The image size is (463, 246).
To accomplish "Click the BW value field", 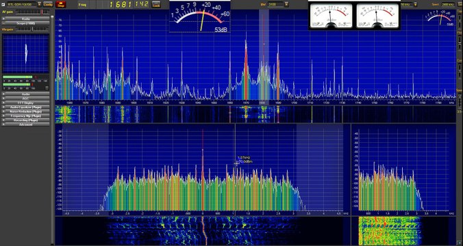I will tap(275, 4).
